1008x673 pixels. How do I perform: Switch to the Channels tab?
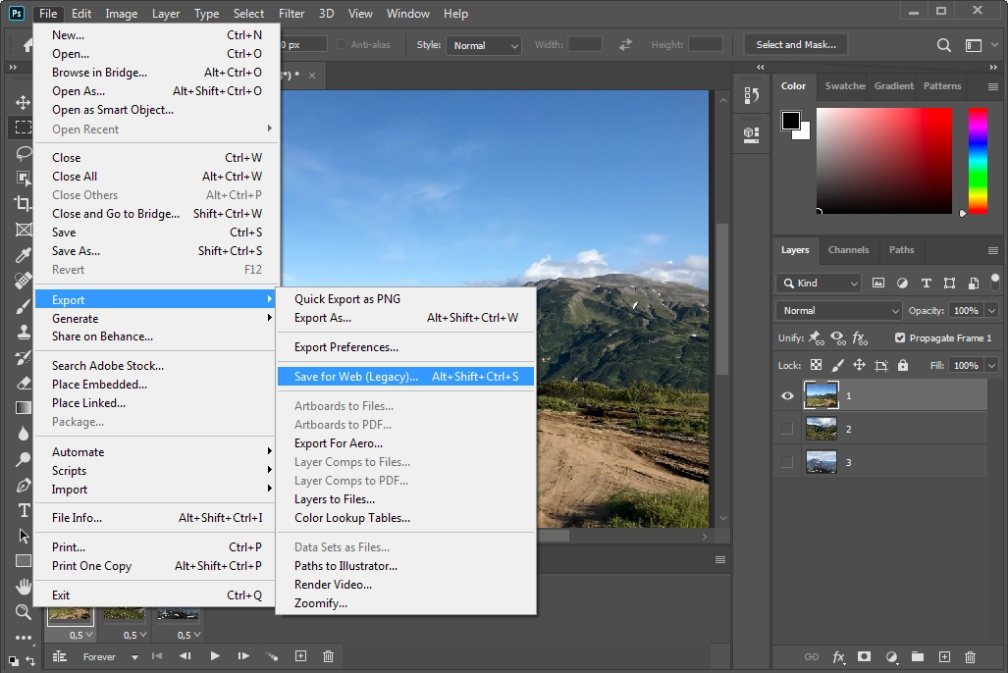(848, 250)
